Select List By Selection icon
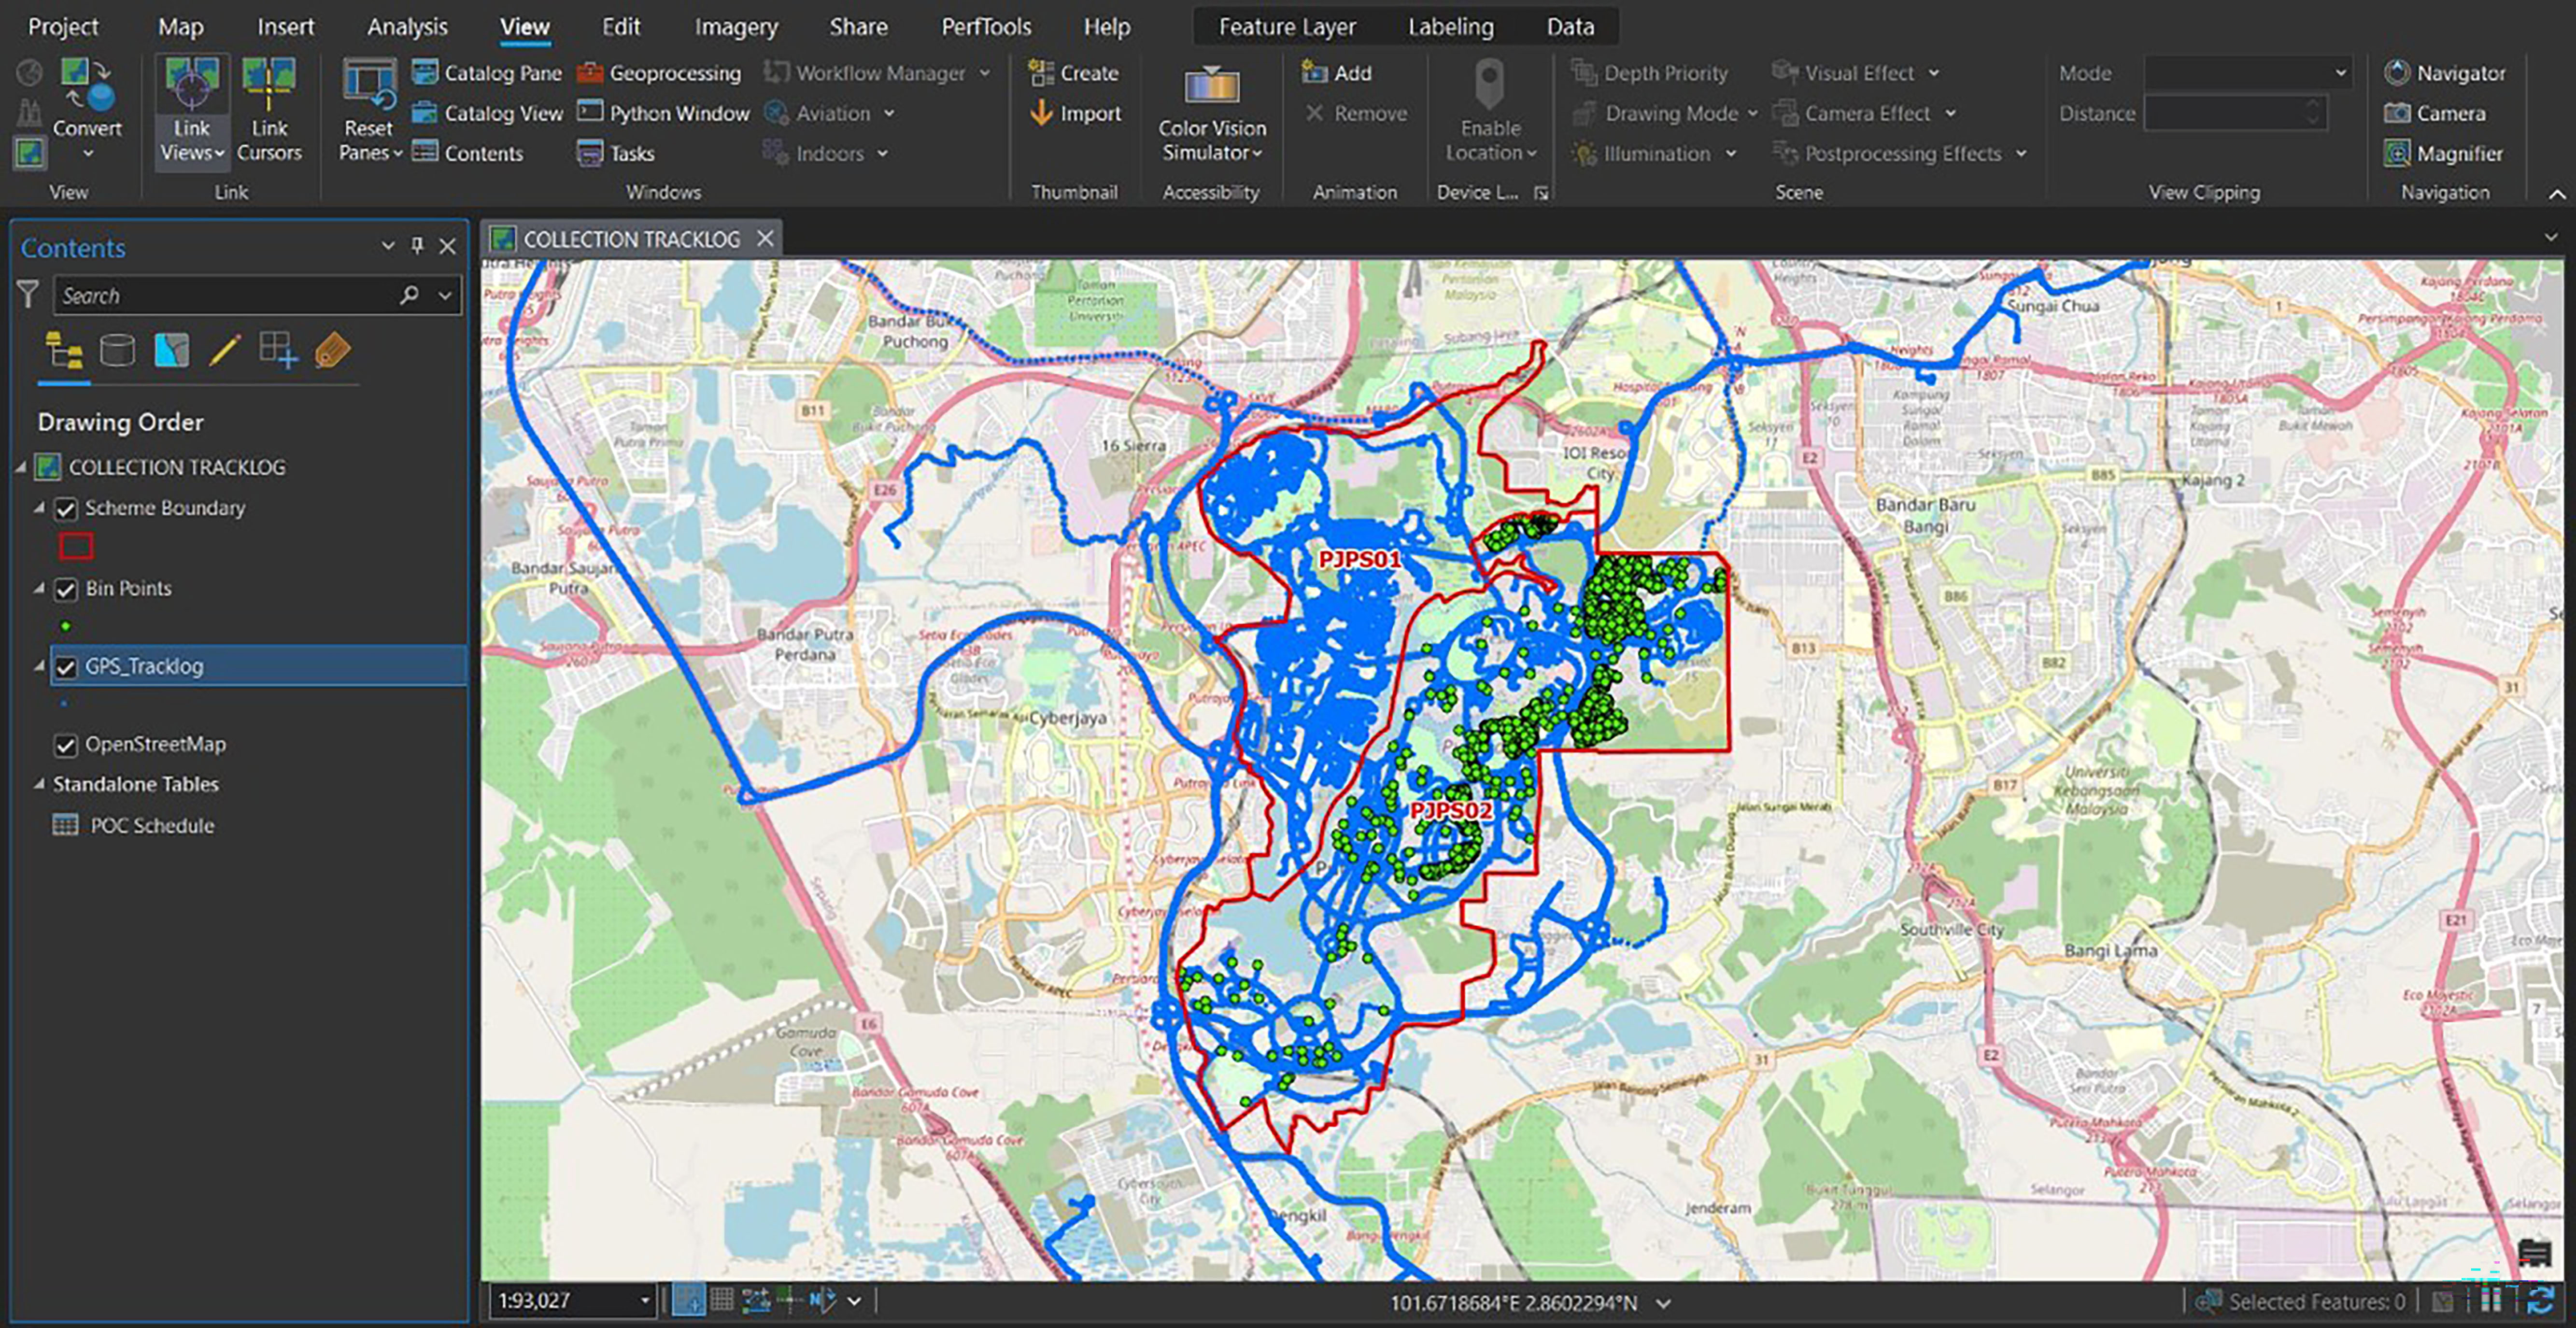 [x=171, y=351]
